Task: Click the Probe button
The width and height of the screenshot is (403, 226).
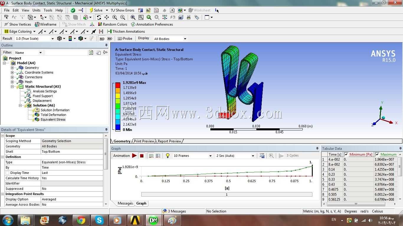Action: tap(125, 39)
